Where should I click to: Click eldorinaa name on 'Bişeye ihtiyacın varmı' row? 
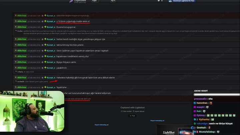(x=22, y=62)
